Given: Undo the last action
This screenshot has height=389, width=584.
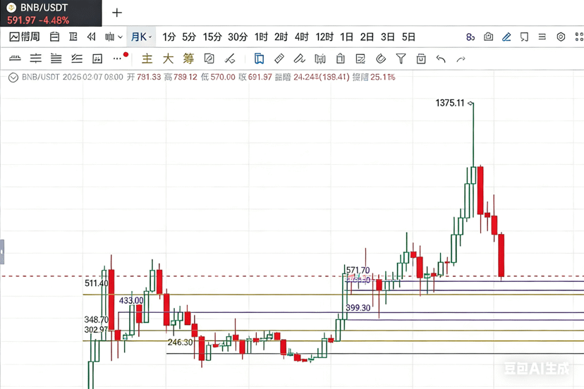Looking at the screenshot, I should pos(441,58).
